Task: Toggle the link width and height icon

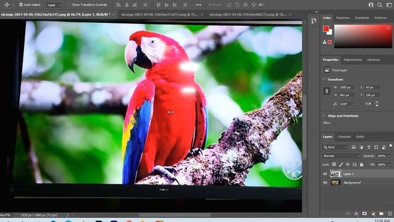Action: (x=327, y=91)
